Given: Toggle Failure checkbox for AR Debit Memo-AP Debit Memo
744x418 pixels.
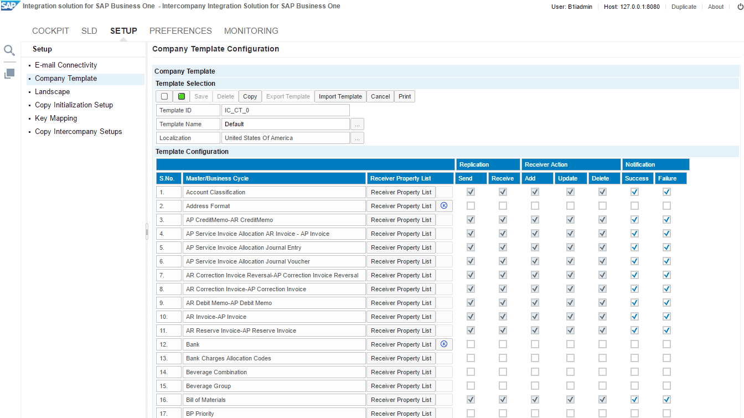Looking at the screenshot, I should 667,303.
